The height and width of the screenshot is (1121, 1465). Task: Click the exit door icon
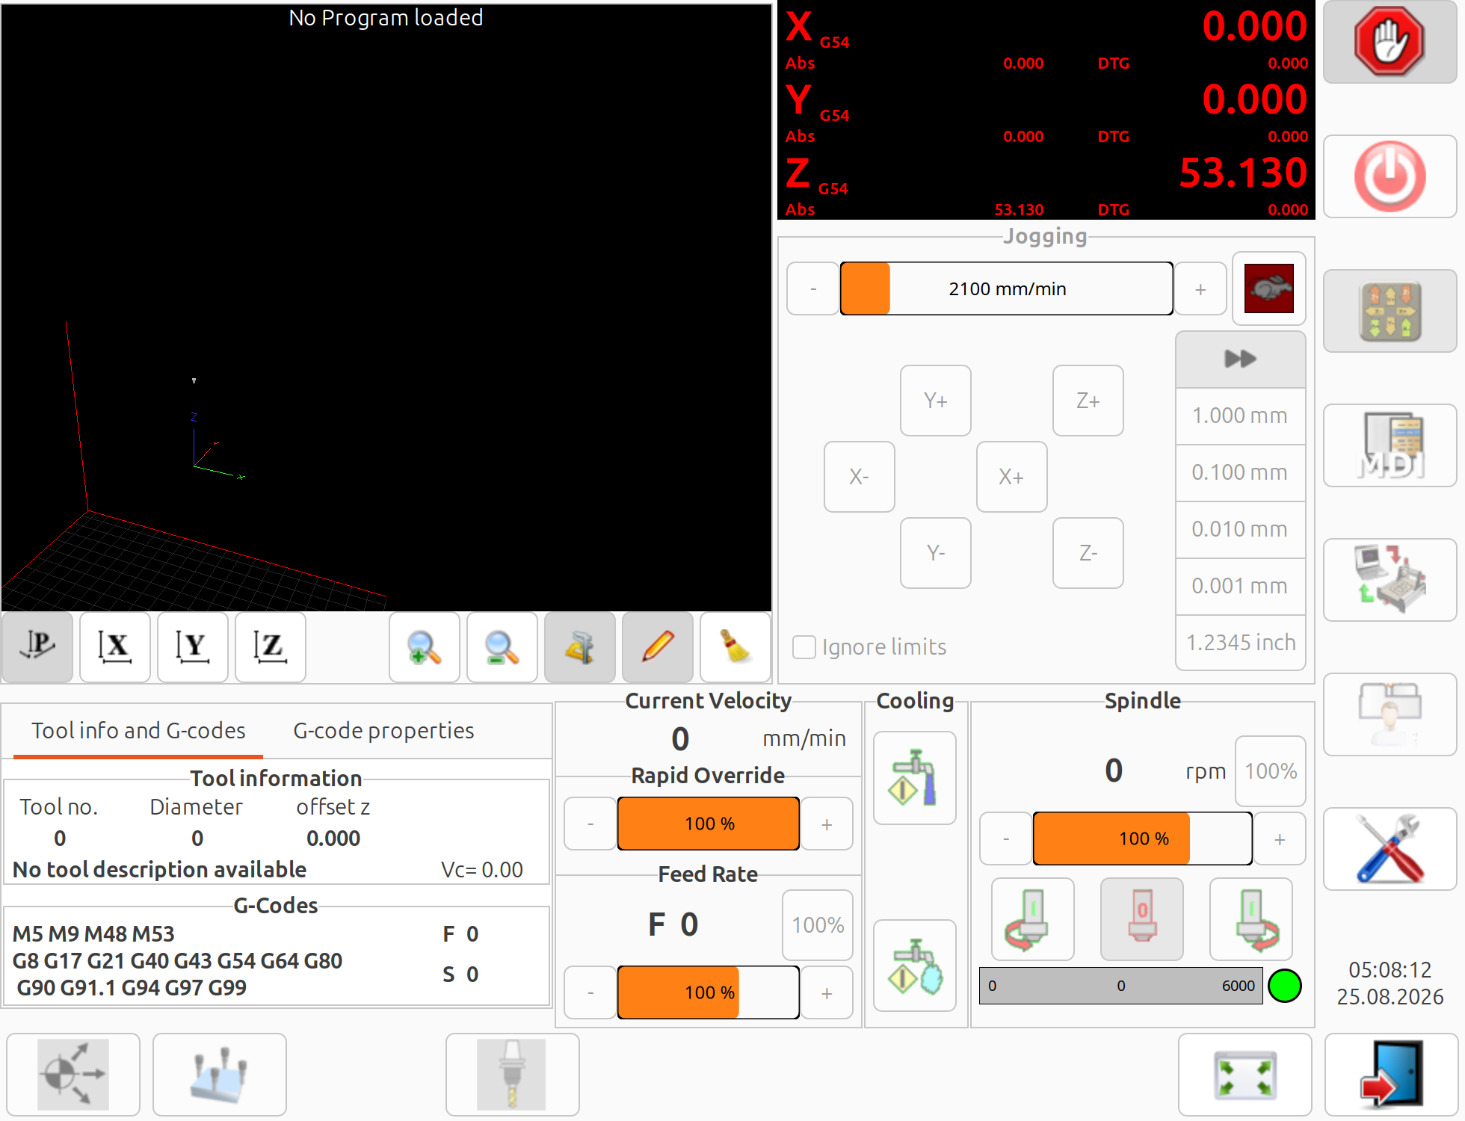[1391, 1075]
